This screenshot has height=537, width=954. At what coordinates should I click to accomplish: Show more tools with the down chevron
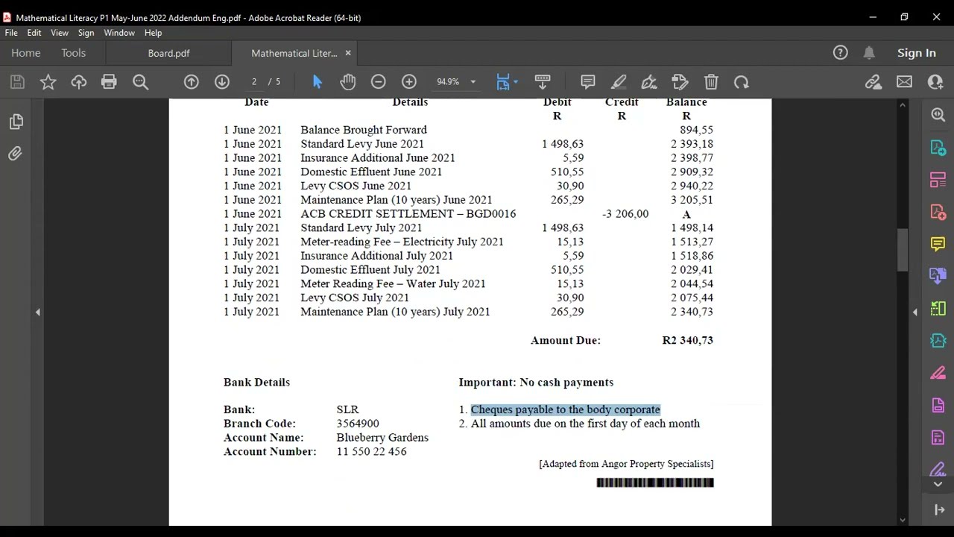coord(938,484)
